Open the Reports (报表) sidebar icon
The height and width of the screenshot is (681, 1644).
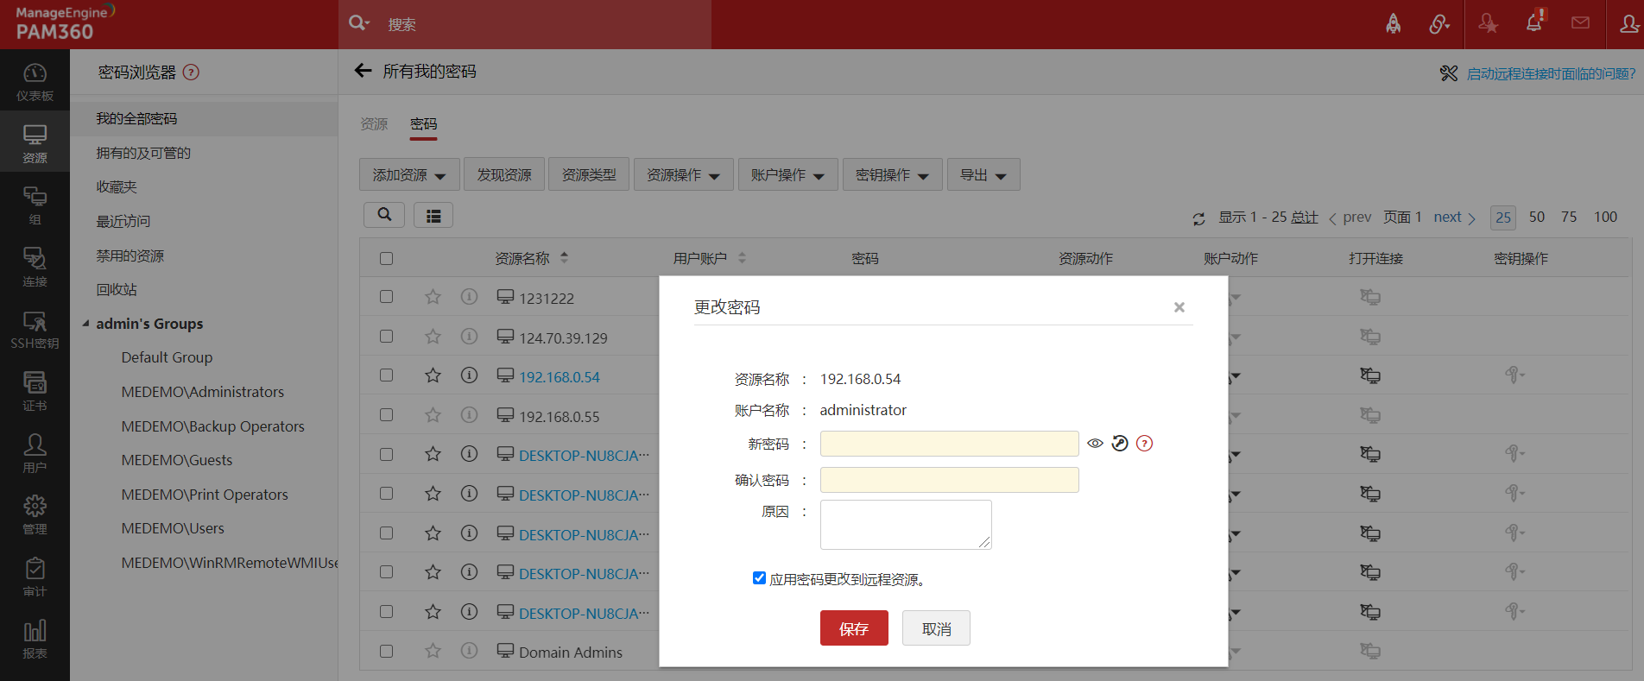pos(35,639)
